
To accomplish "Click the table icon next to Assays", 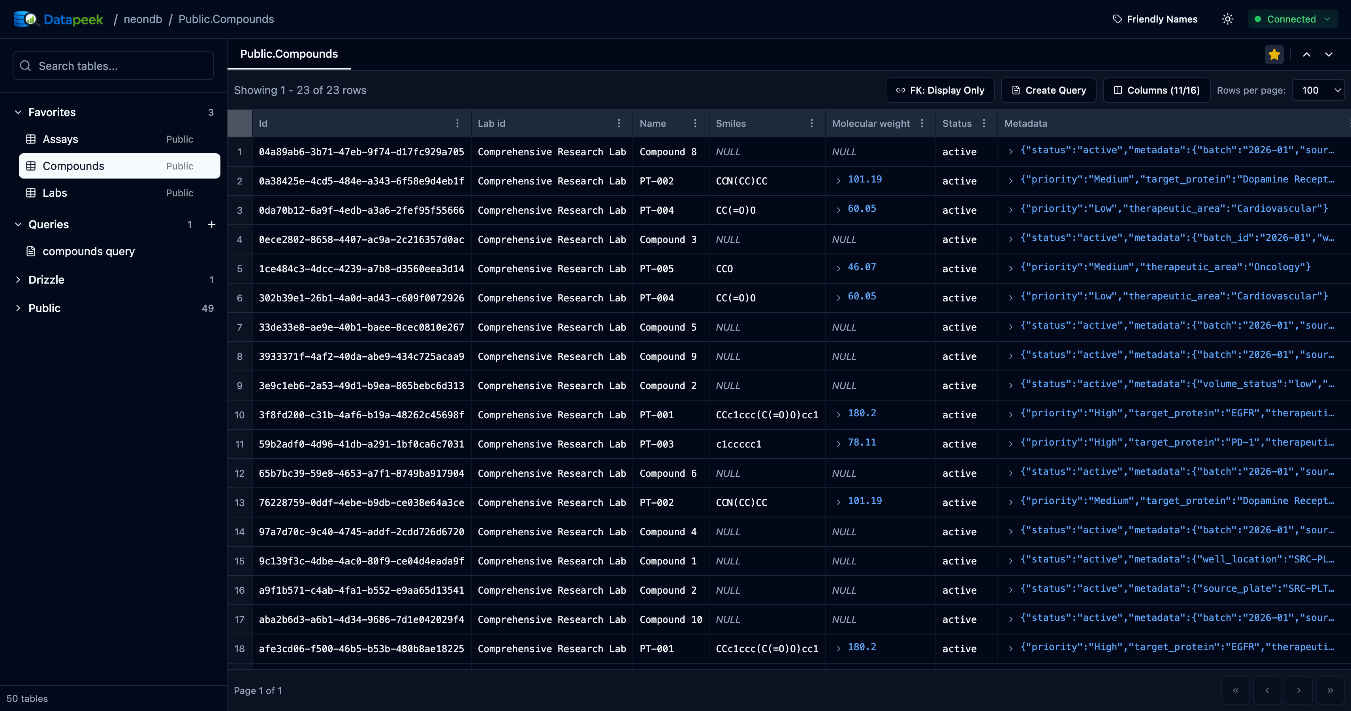I will (x=30, y=139).
